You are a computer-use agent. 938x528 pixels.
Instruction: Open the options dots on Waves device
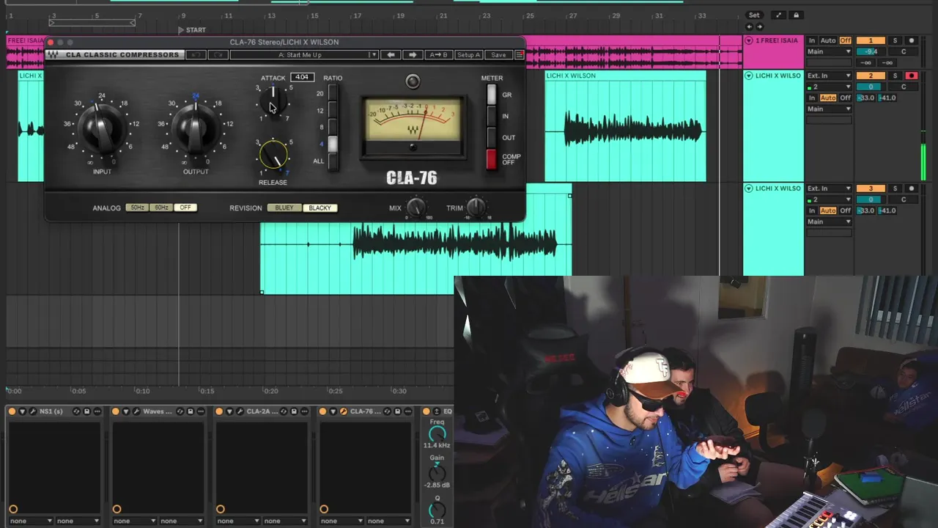(200, 411)
